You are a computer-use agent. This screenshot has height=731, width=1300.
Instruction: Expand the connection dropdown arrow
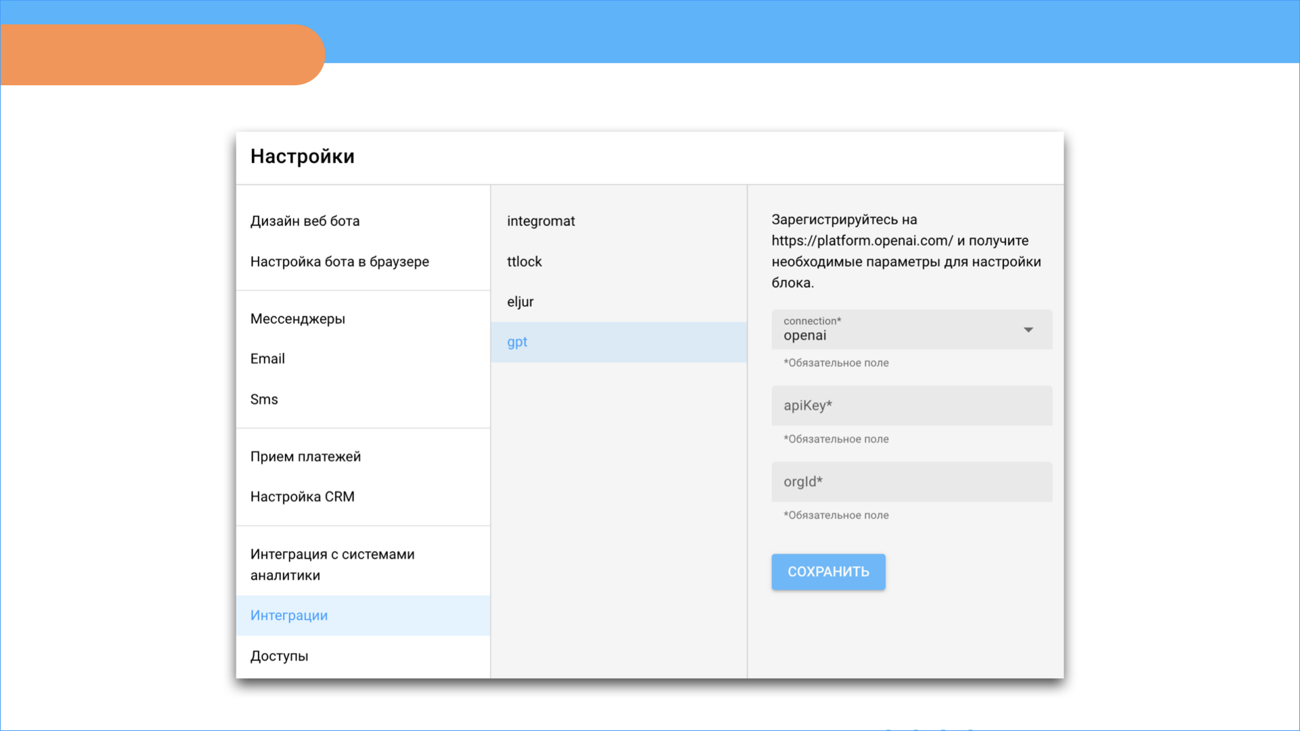pyautogui.click(x=1028, y=330)
